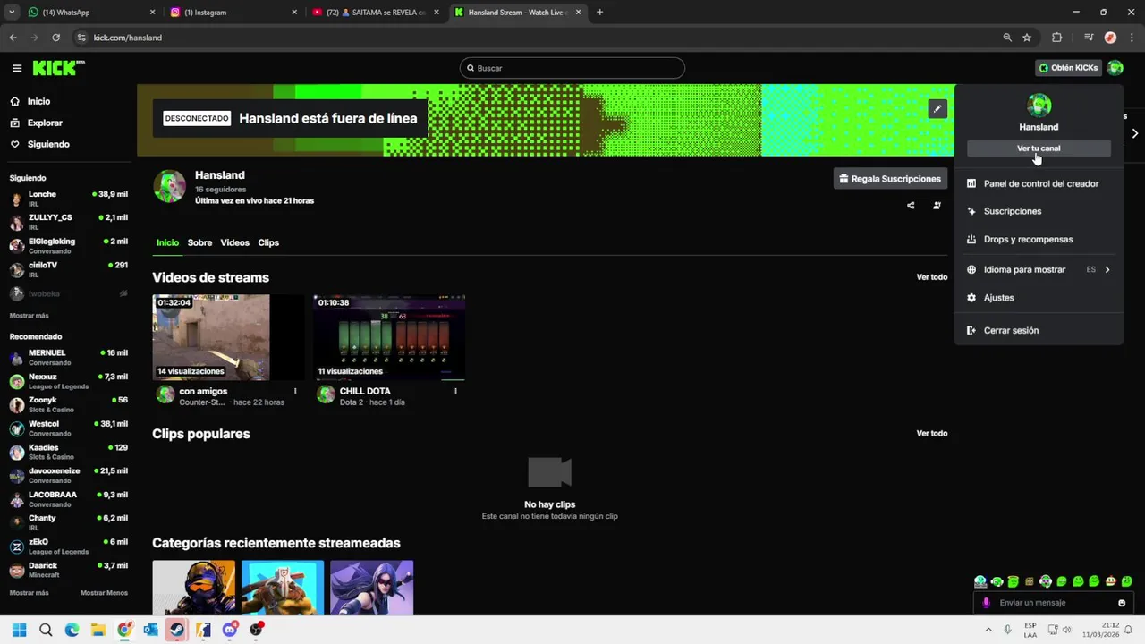Open the 'con amigos' video thumbnail
Viewport: 1145px width, 644px height.
click(x=228, y=338)
